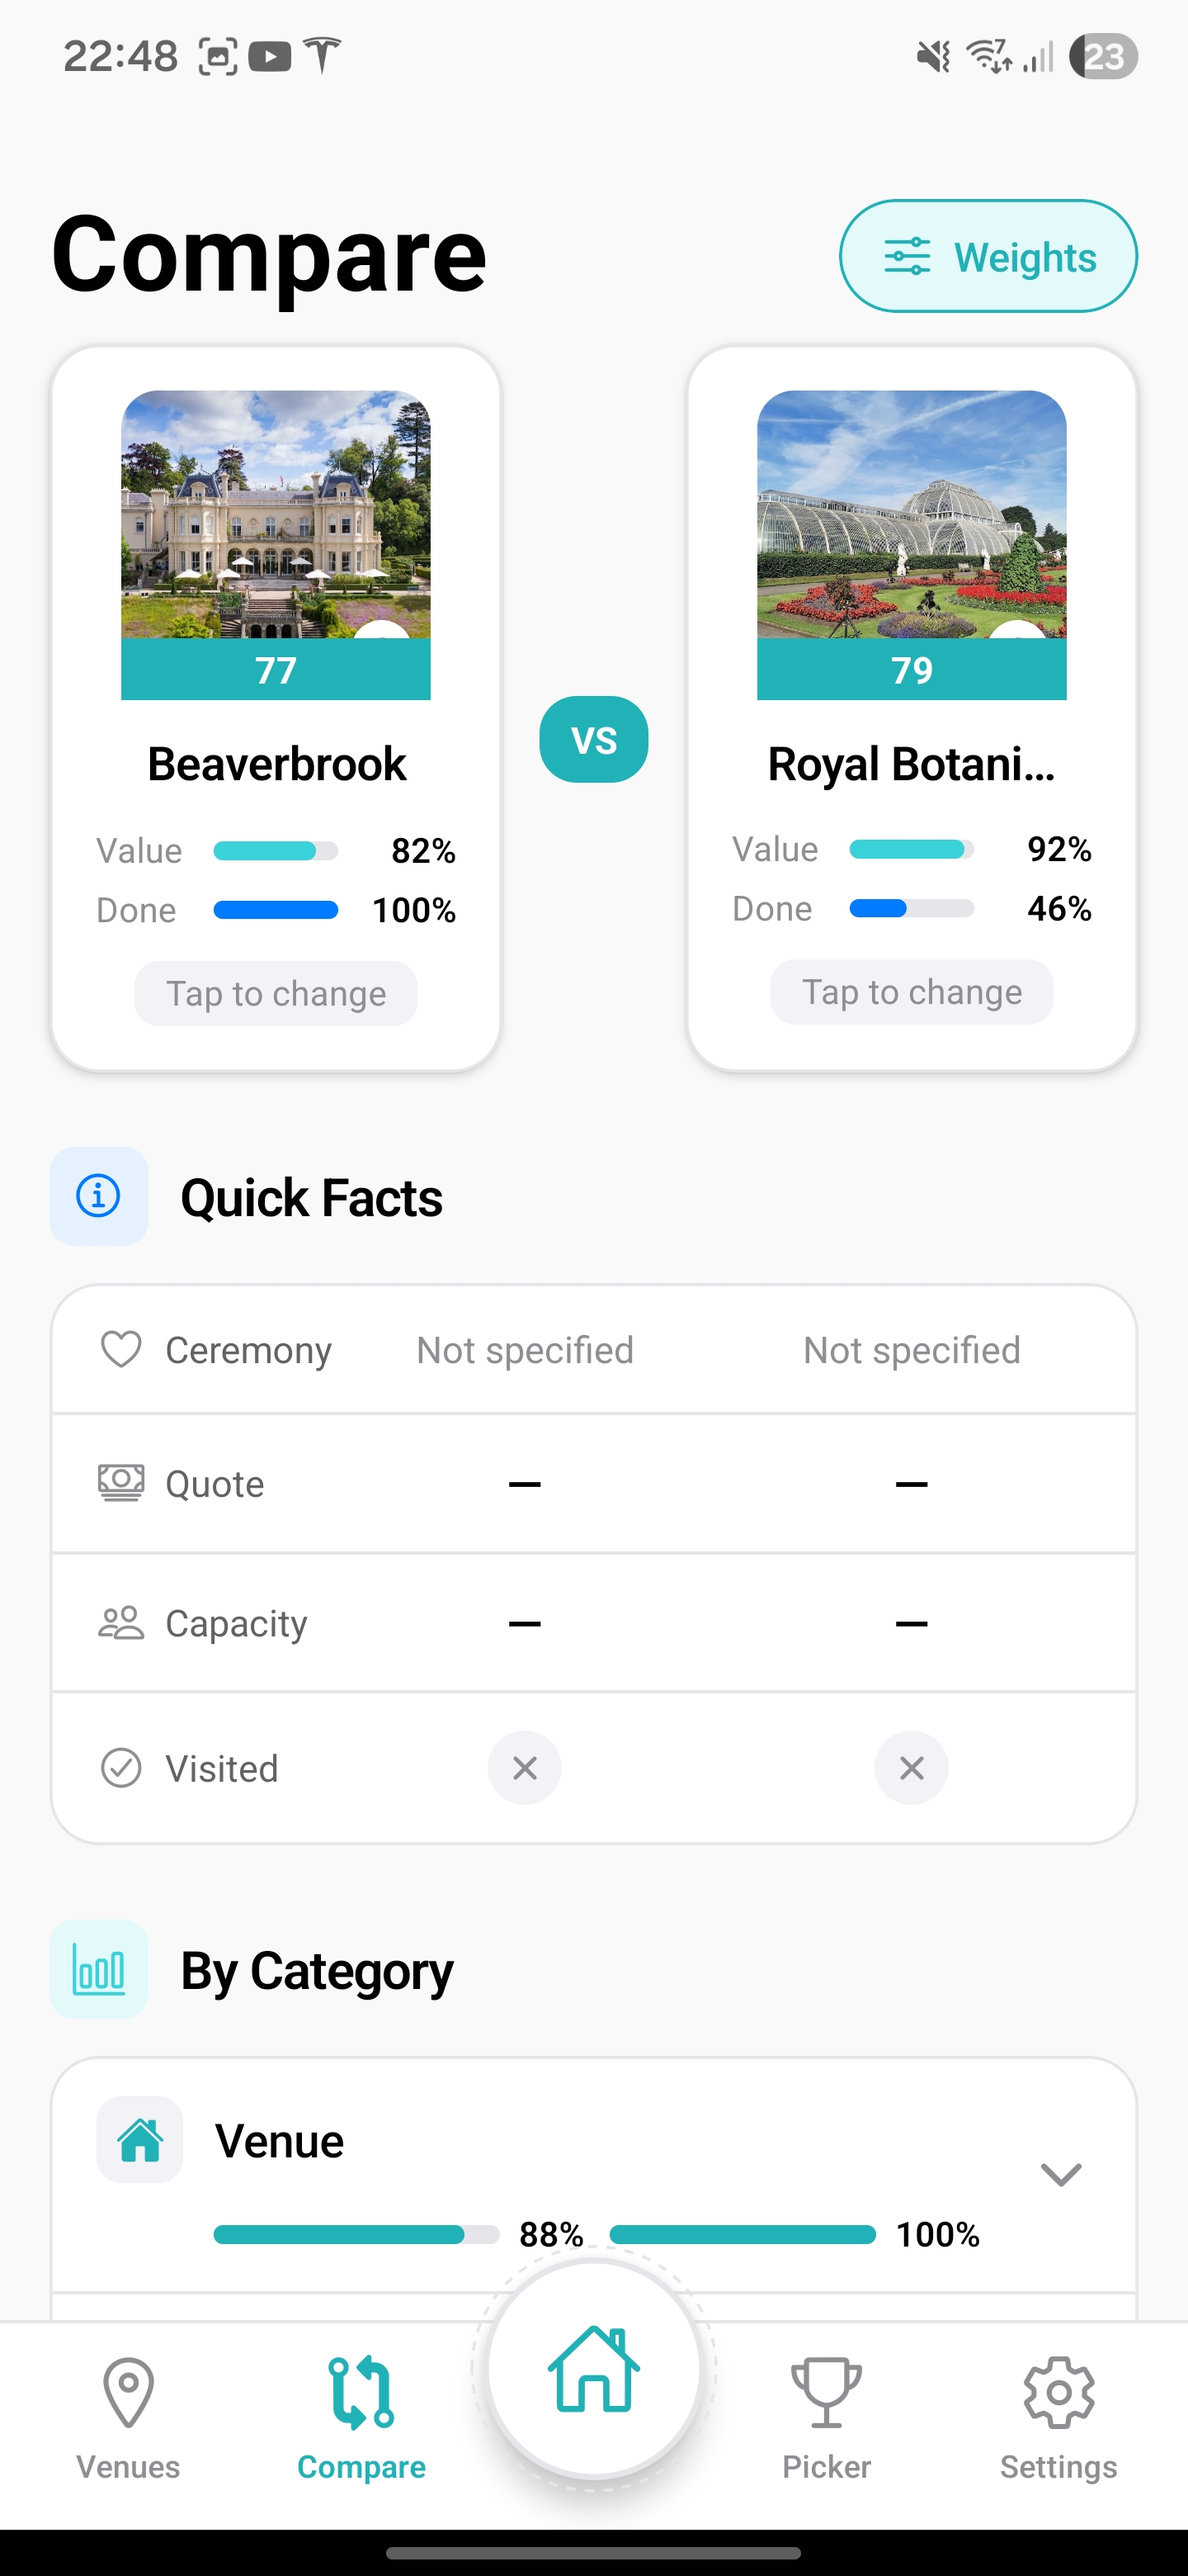The height and width of the screenshot is (2576, 1188).
Task: Tap the Visited checkmark circle icon
Action: pos(121,1767)
